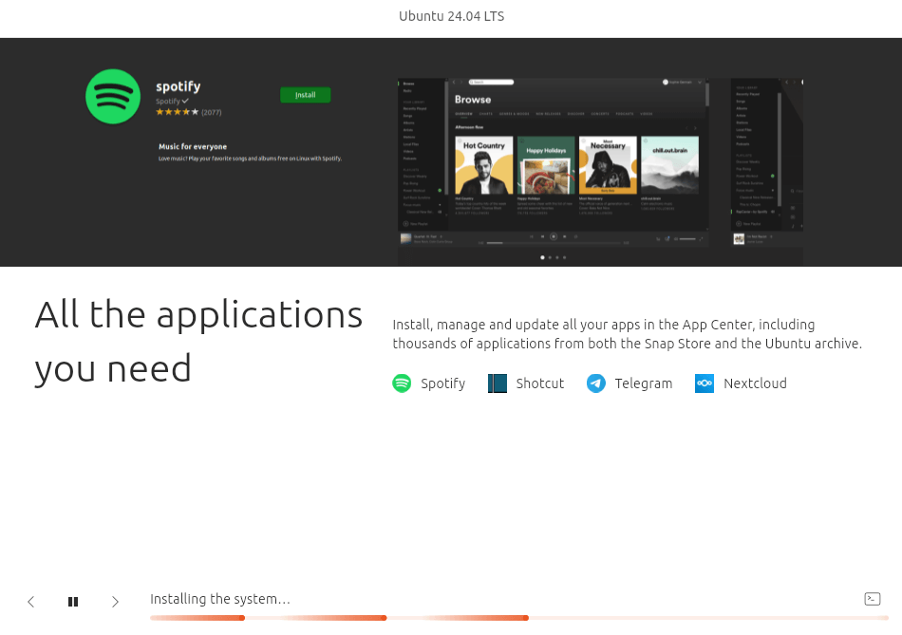Screen dimensions: 902x635
Task: Click the small Spotify icon in app list
Action: 402,383
